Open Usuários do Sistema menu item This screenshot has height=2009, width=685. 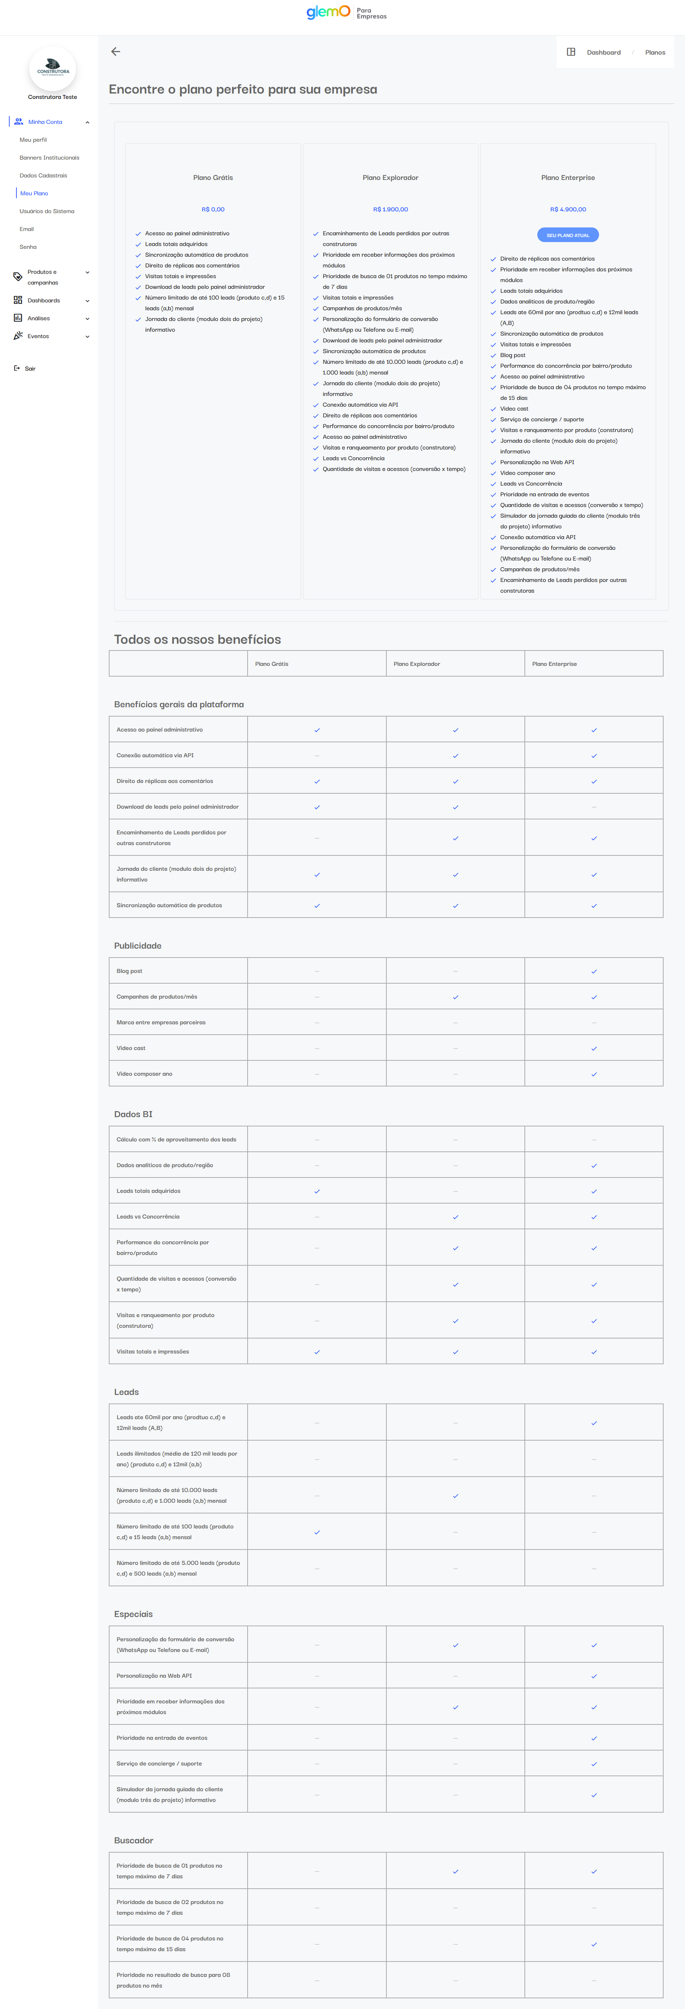click(47, 211)
